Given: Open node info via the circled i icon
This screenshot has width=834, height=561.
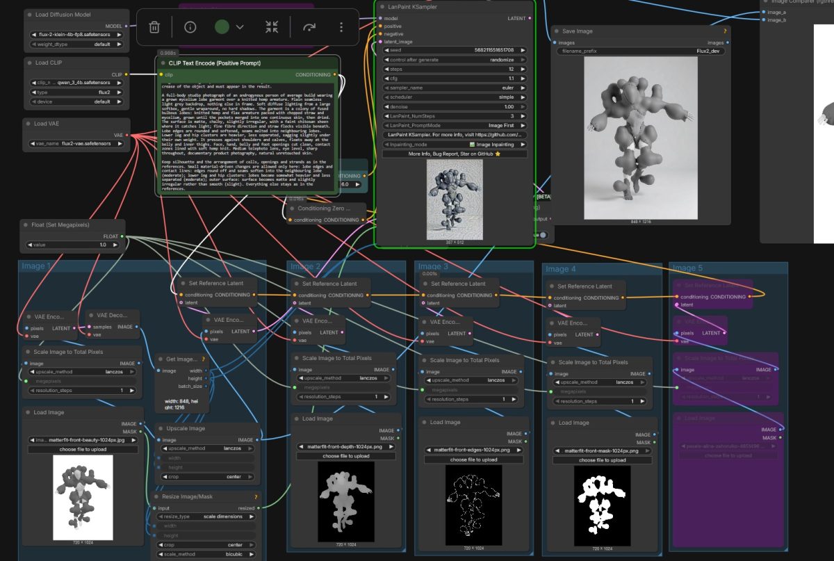Looking at the screenshot, I should [190, 27].
